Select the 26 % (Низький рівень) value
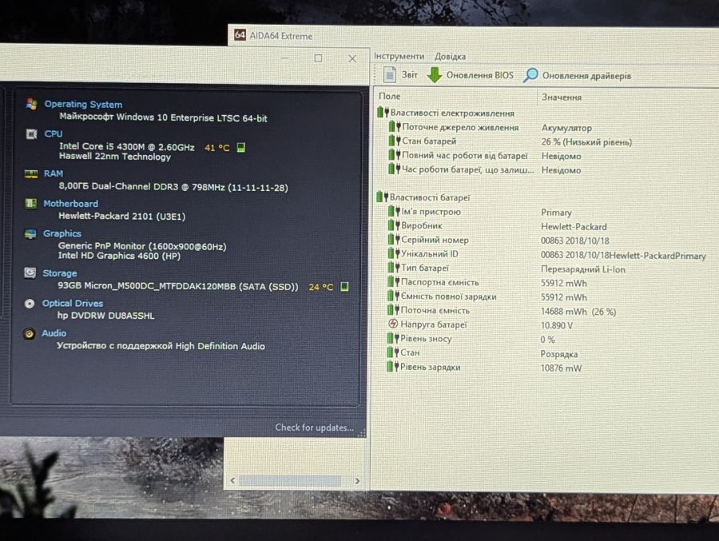 coord(586,142)
